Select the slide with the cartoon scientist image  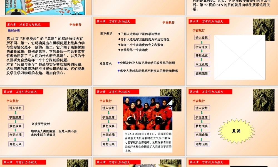click(46, 8)
